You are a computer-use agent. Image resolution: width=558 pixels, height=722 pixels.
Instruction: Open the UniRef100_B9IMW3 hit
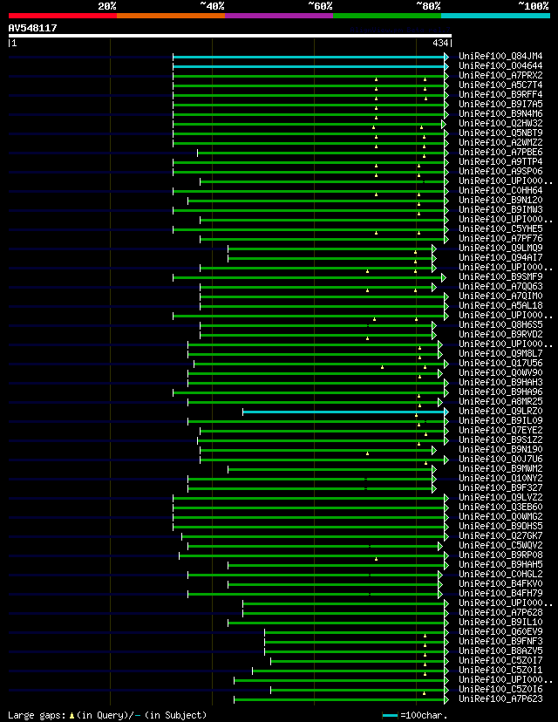click(500, 210)
